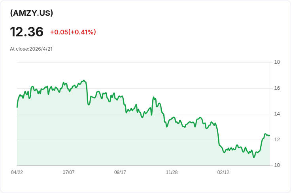The height and width of the screenshot is (193, 291).
Task: Click the 16 y-axis label
Action: click(277, 88)
